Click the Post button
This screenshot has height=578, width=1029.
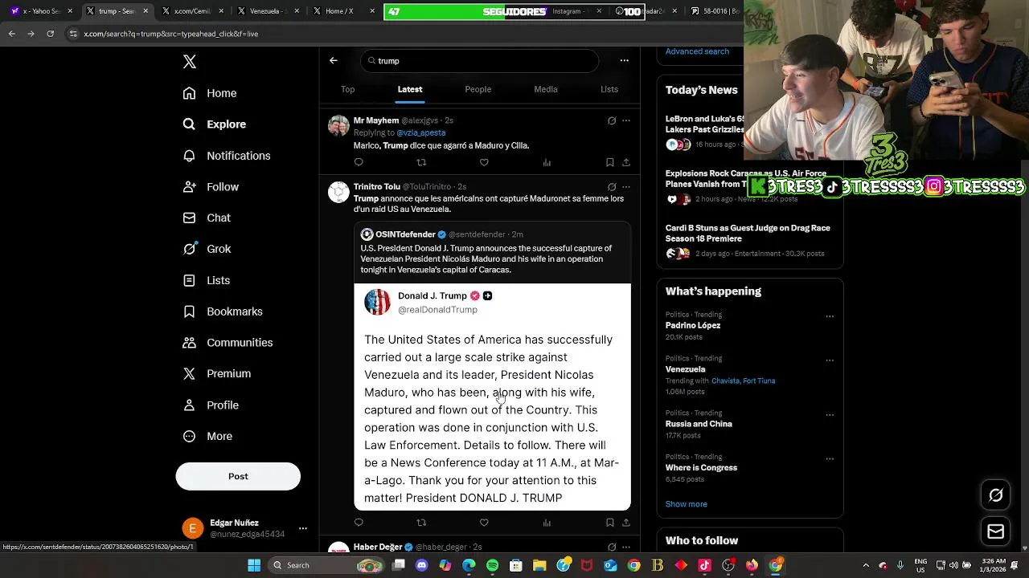coord(238,476)
